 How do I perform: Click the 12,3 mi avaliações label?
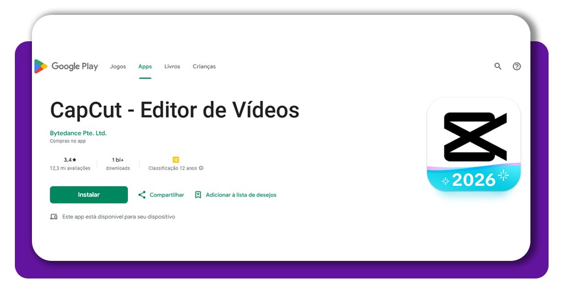[70, 168]
